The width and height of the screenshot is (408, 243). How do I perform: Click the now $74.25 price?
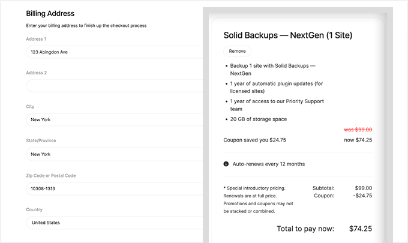pos(359,140)
